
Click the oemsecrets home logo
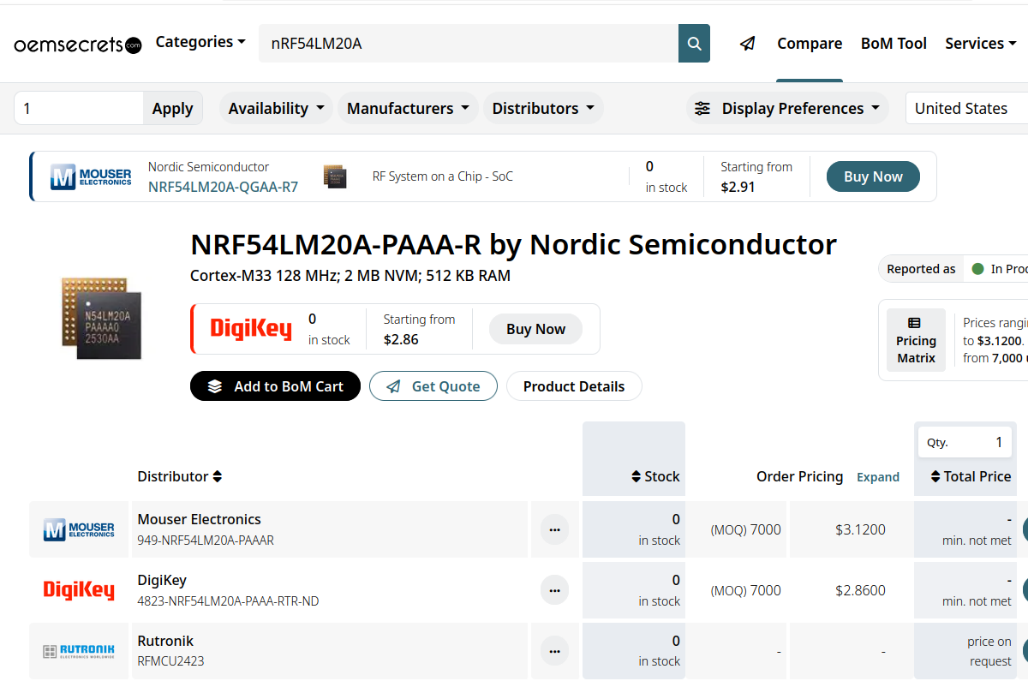point(77,45)
